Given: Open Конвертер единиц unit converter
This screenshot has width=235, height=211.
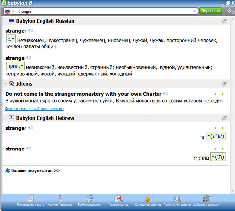Looking at the screenshot, I should pyautogui.click(x=148, y=201).
